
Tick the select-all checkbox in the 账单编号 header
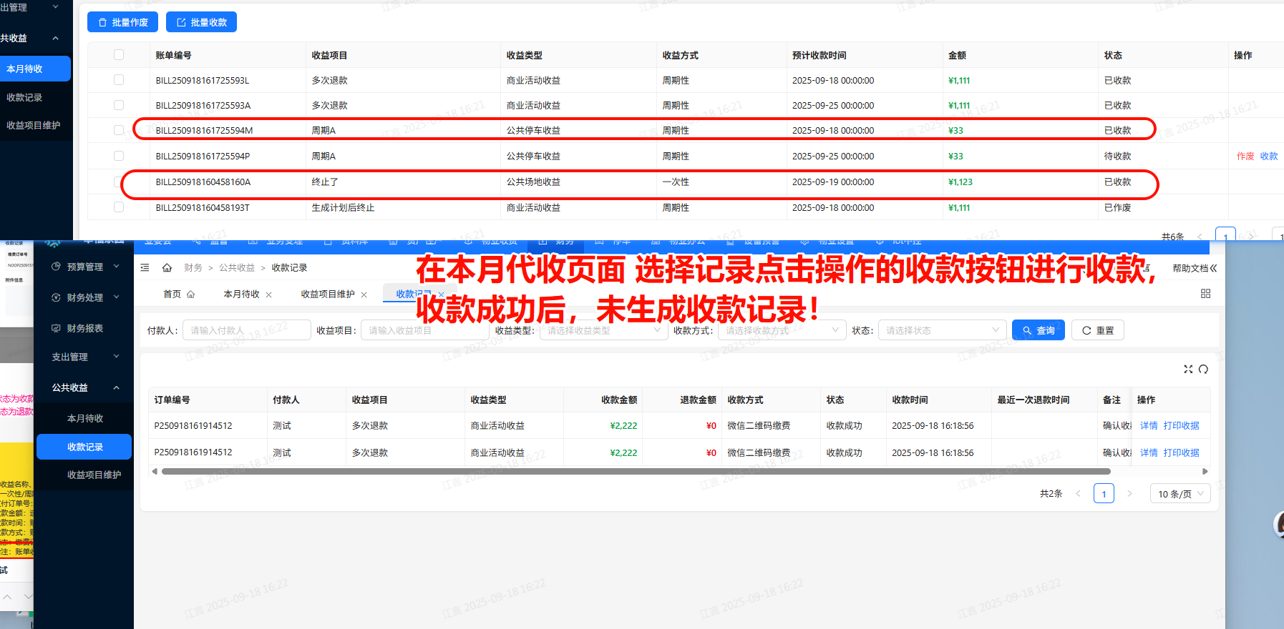tap(119, 55)
